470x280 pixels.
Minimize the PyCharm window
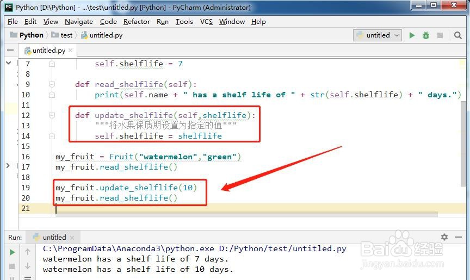click(419, 5)
